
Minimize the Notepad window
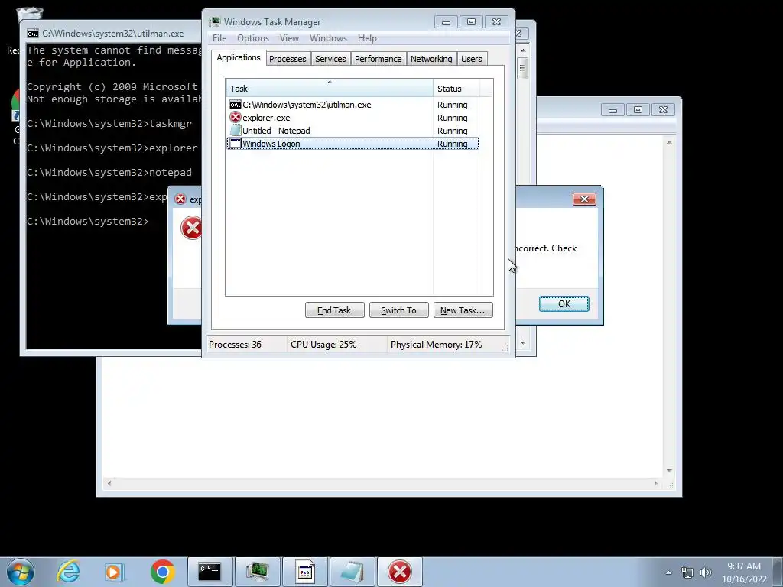[x=612, y=109]
